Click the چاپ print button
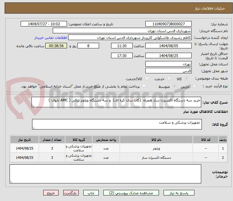The height and width of the screenshot is (201, 233). [91, 193]
